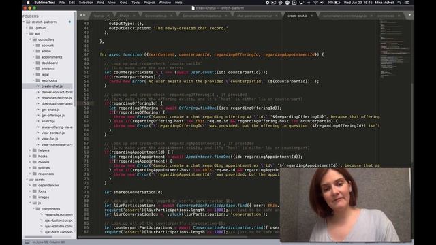Open the Window menu
The height and width of the screenshot is (245, 436).
tap(165, 3)
